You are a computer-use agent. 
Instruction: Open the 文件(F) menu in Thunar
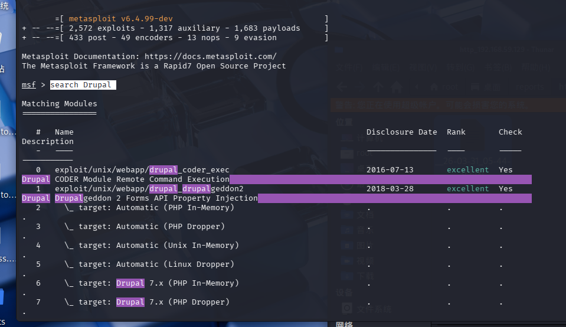click(x=349, y=67)
